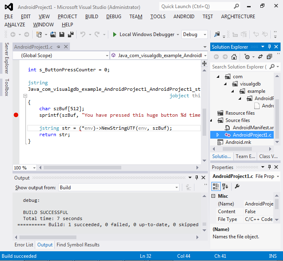The image size is (283, 261).
Task: Click the split editor icon above scrollbar
Action: point(204,64)
